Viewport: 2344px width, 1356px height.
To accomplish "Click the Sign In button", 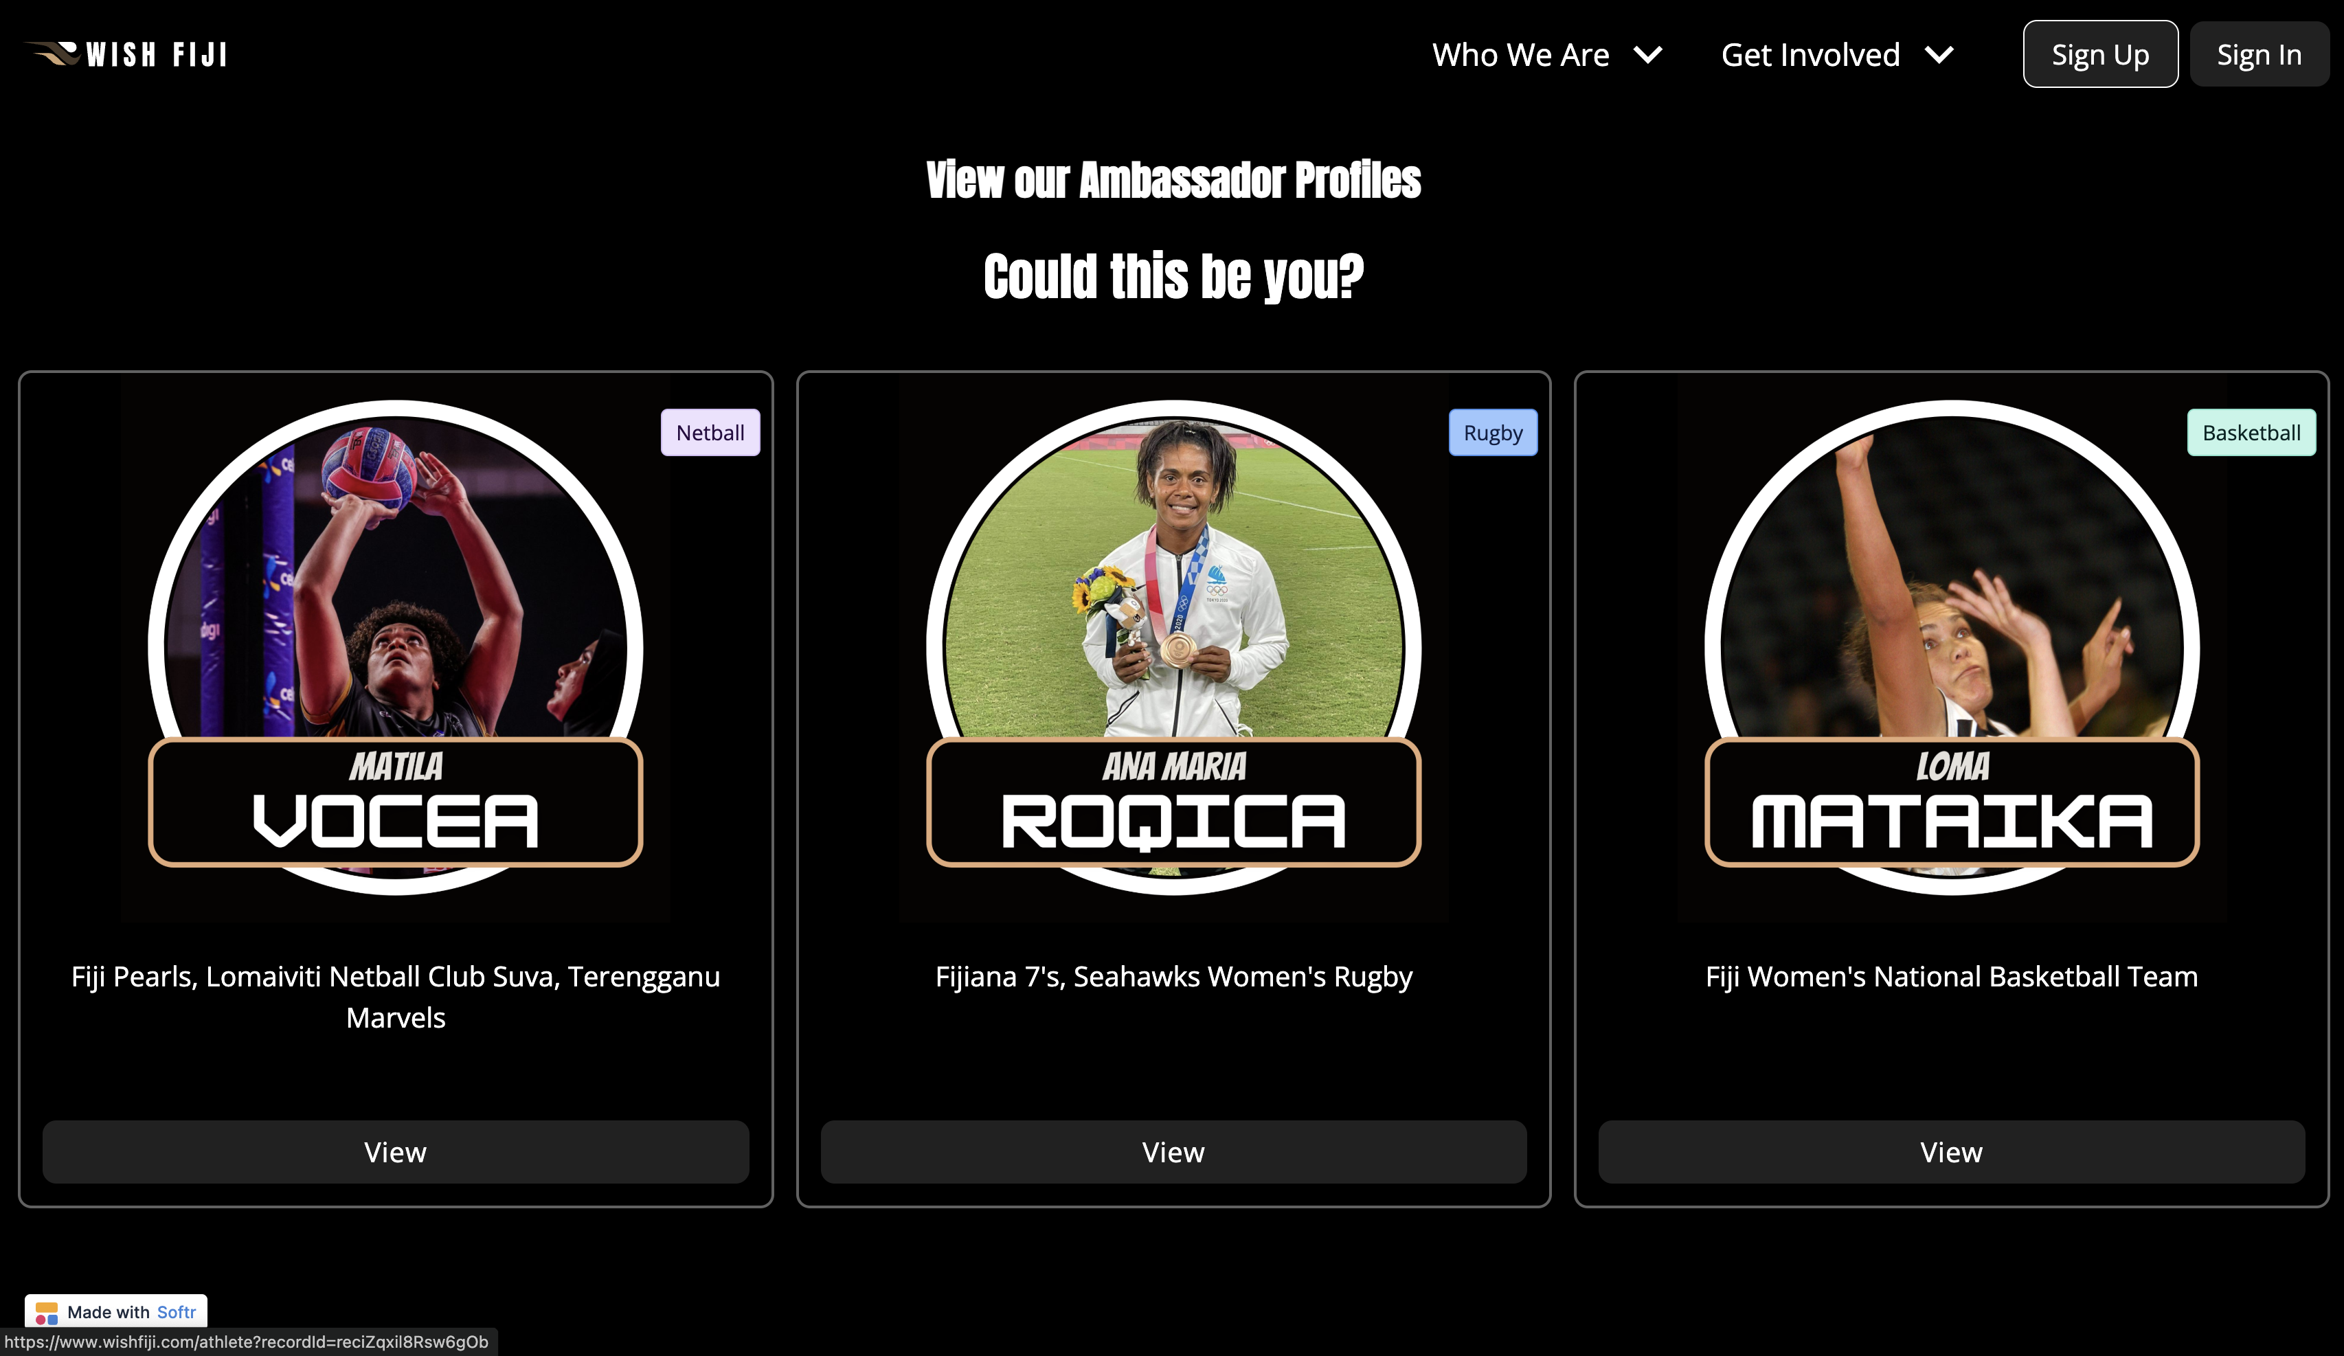I will point(2260,55).
